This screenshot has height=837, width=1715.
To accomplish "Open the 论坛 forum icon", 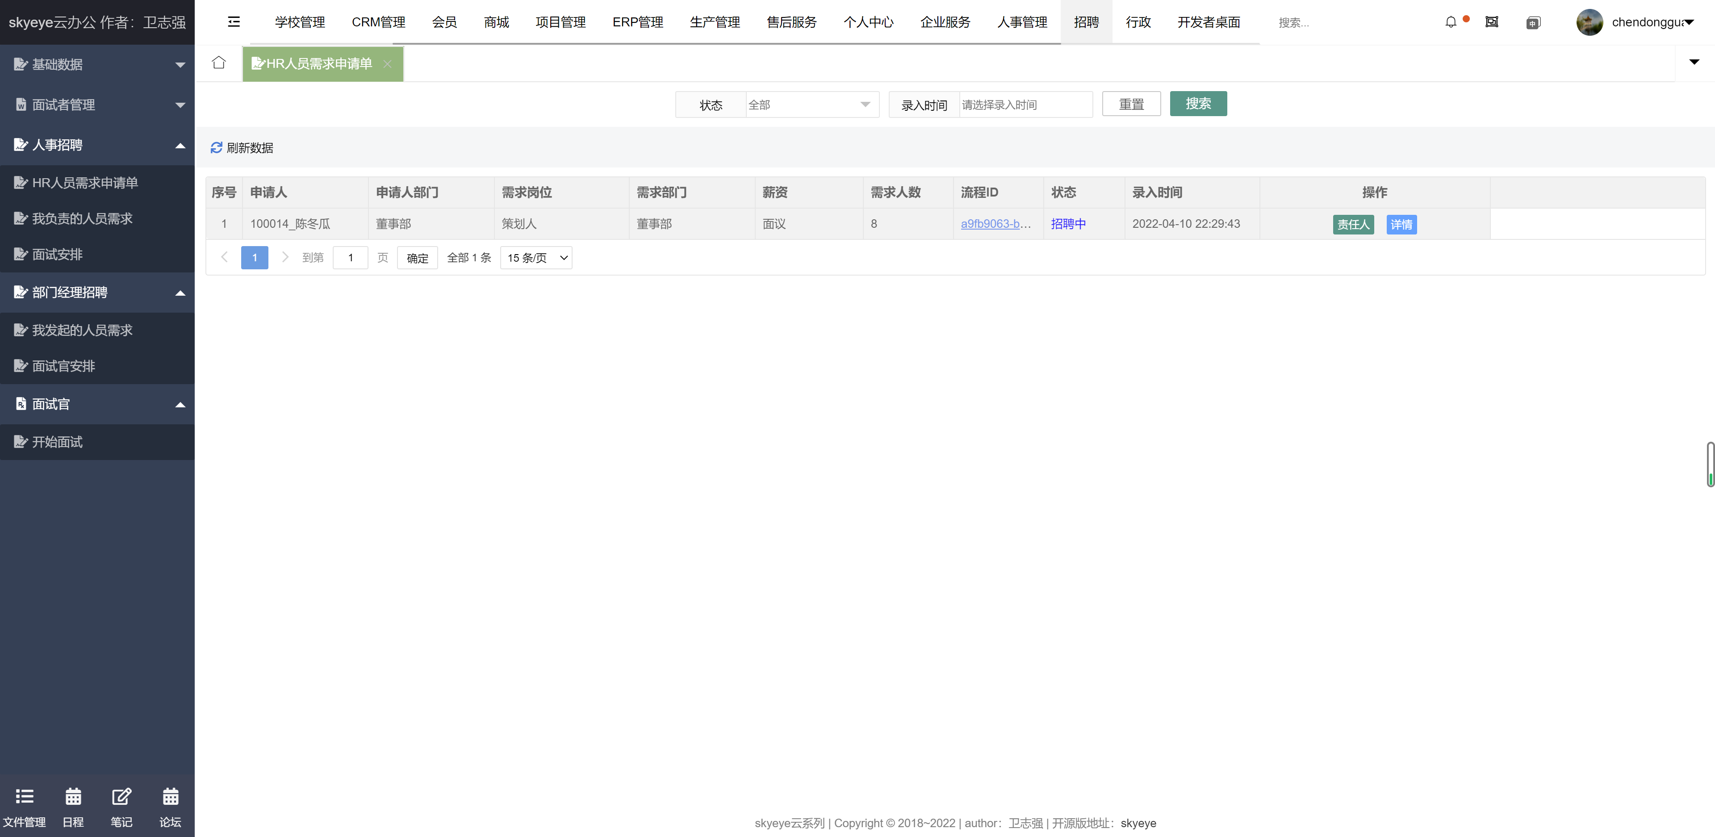I will click(171, 797).
